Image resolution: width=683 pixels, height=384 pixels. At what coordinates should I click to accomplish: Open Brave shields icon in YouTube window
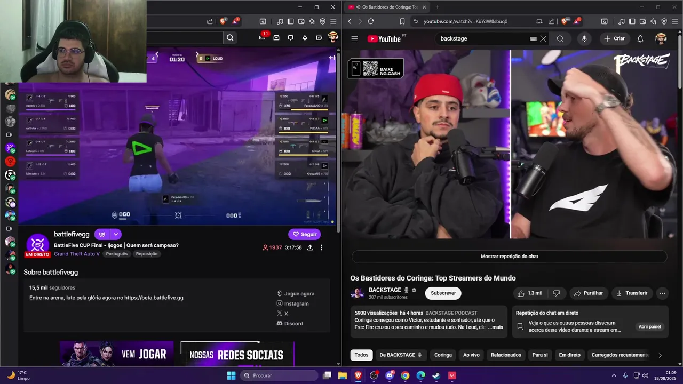[565, 21]
